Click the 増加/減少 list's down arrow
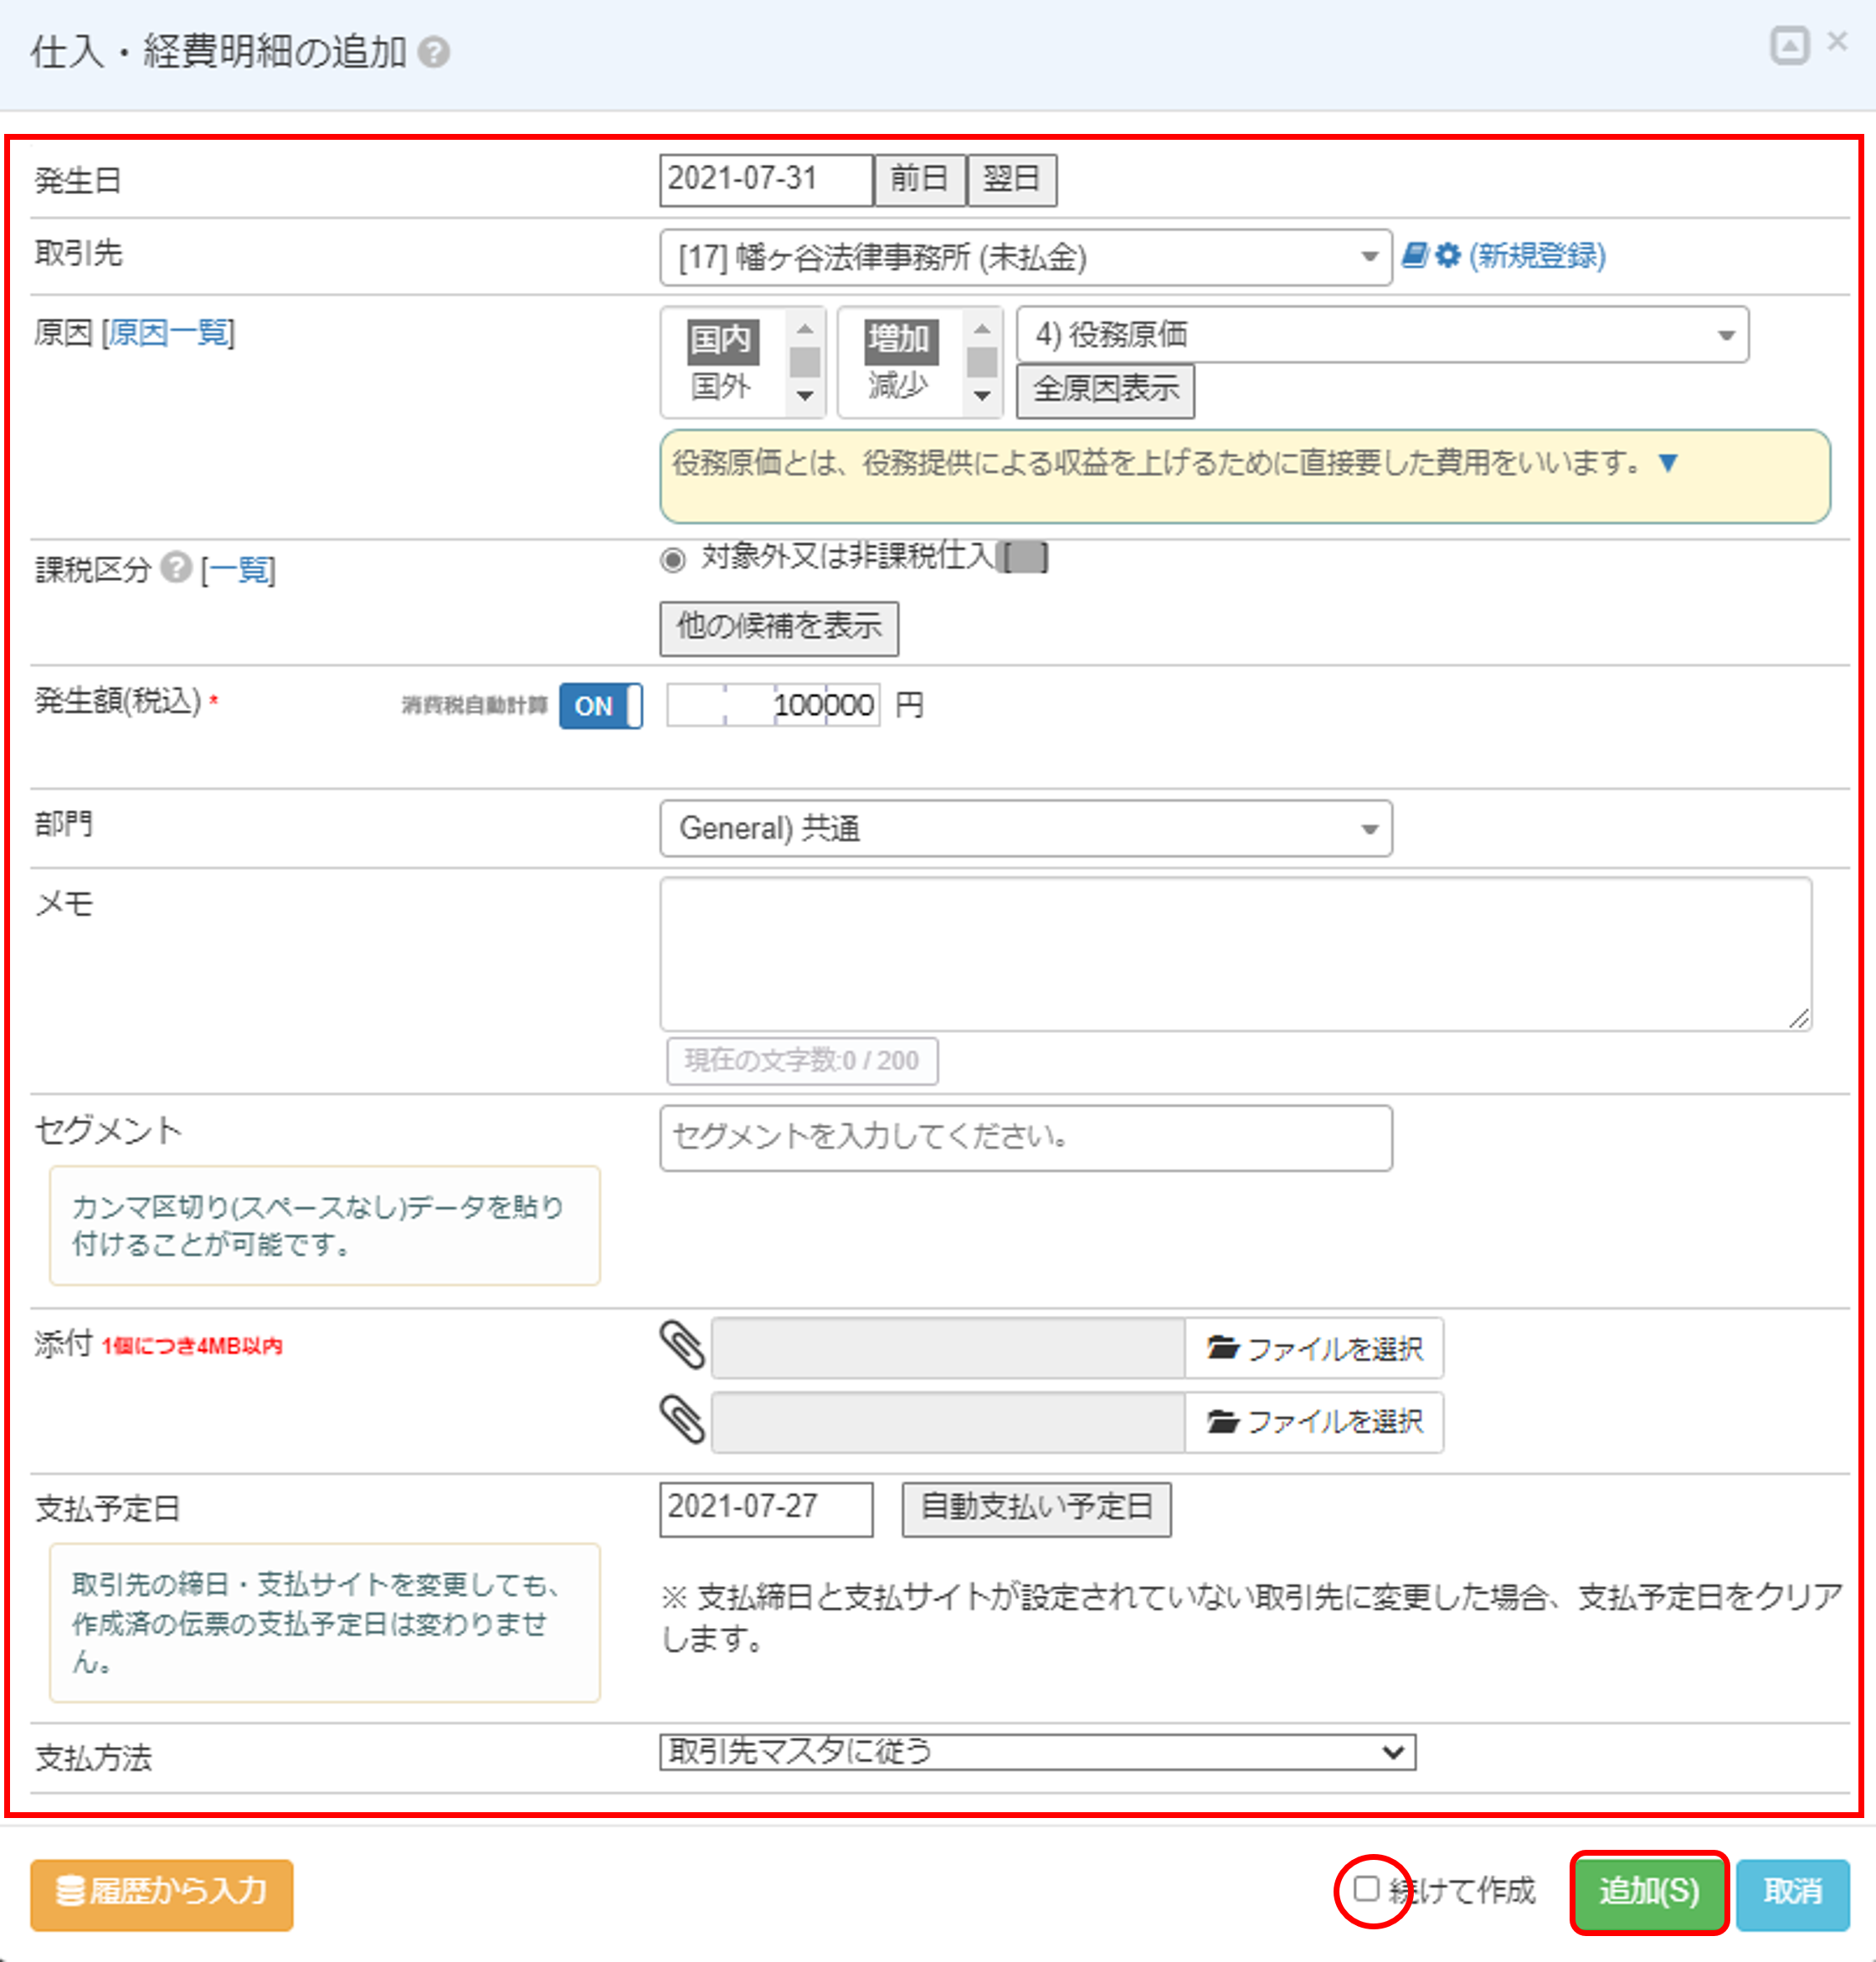The image size is (1876, 1962). pos(982,396)
